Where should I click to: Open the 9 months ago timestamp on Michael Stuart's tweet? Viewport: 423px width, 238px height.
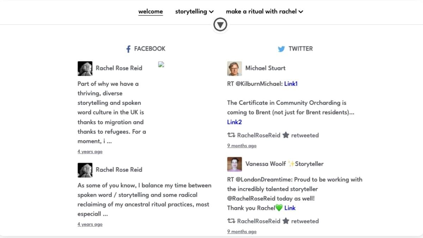[242, 146]
